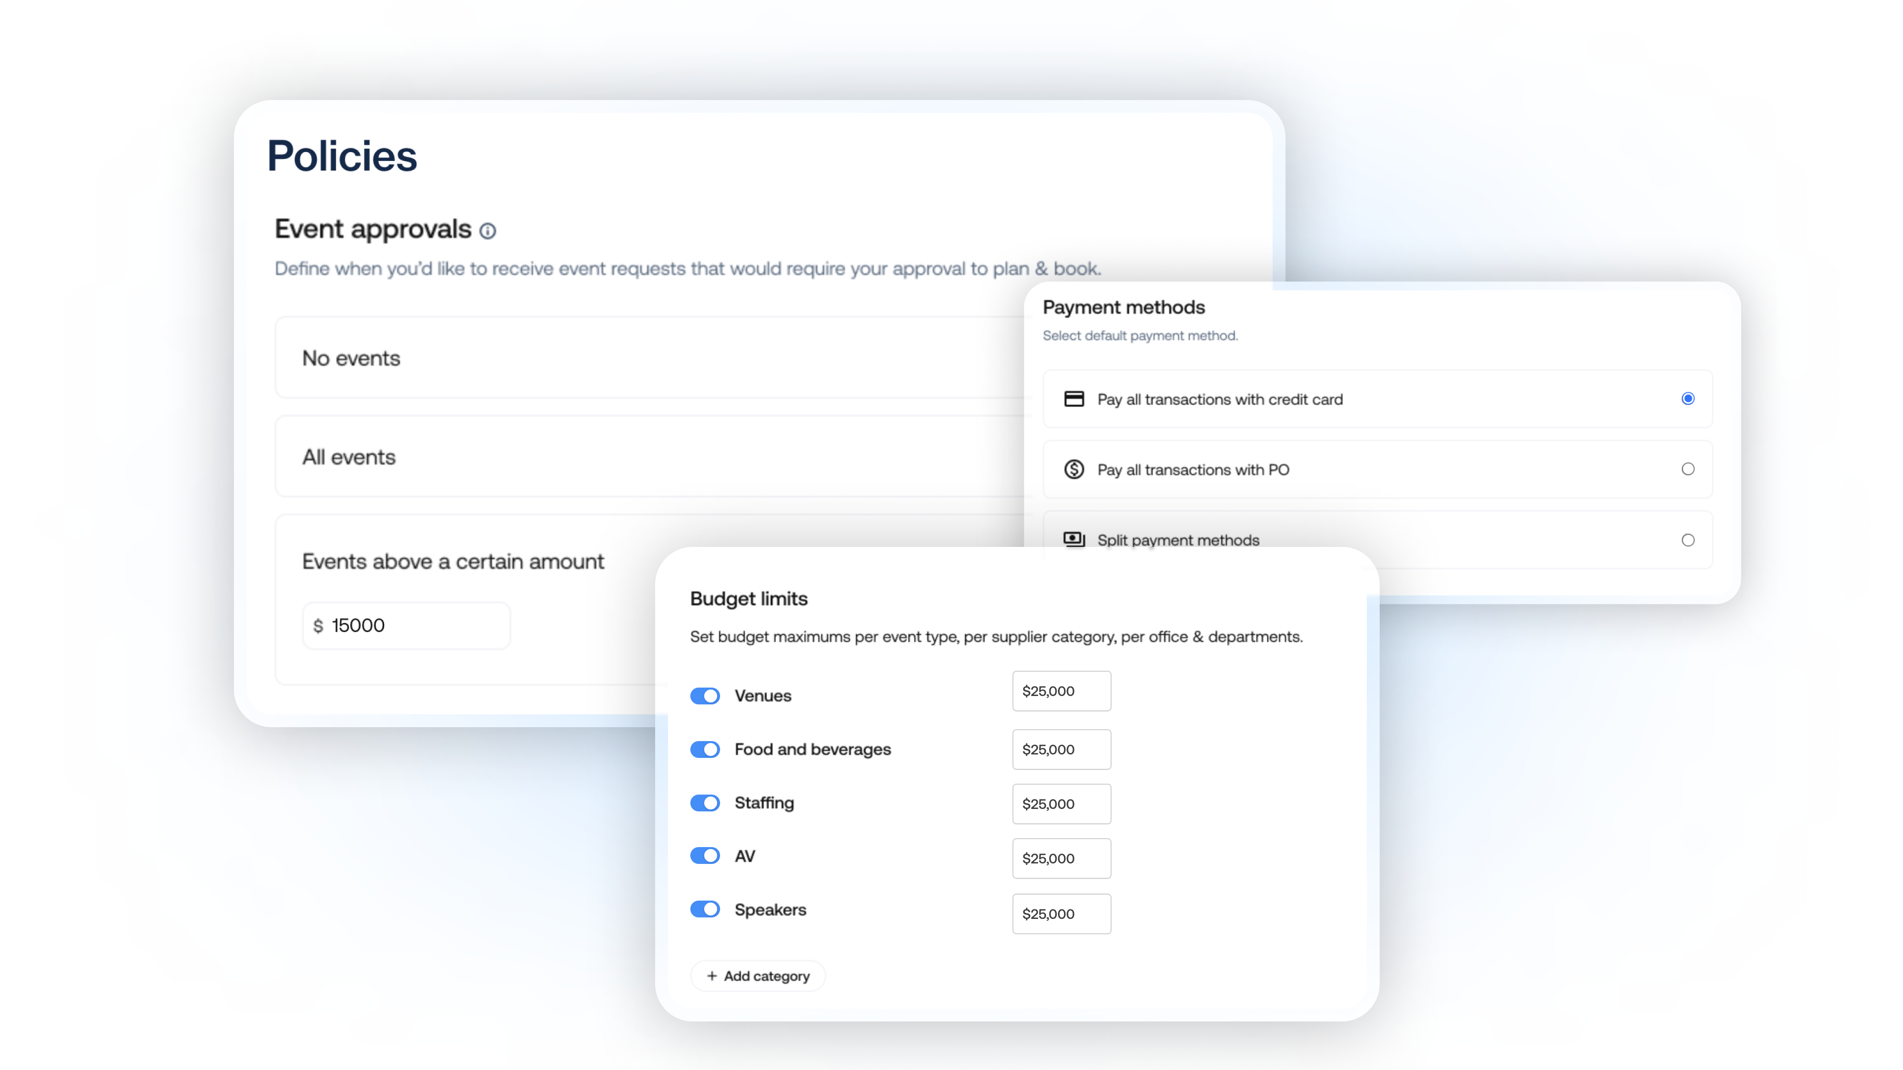Image resolution: width=1903 pixels, height=1070 pixels.
Task: Click the Add category button
Action: click(758, 975)
